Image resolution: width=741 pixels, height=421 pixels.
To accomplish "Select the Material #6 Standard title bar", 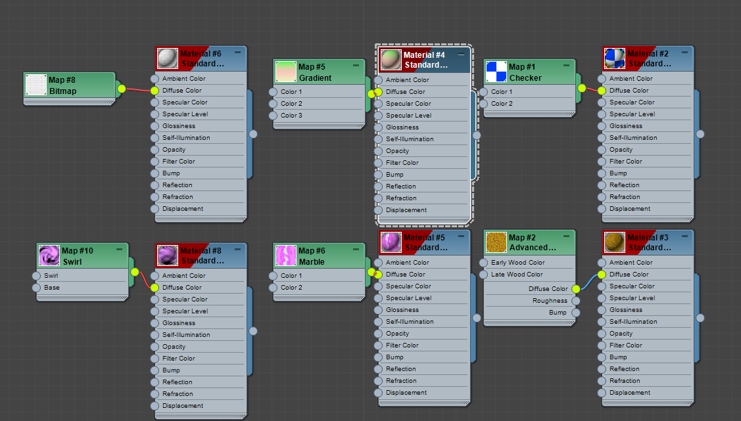I will pyautogui.click(x=201, y=58).
